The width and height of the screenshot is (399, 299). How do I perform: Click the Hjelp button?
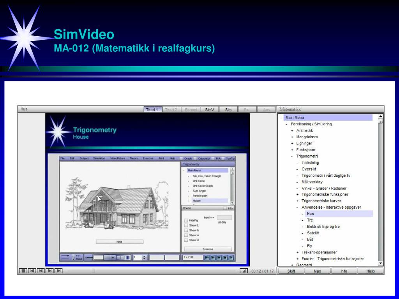tap(371, 271)
